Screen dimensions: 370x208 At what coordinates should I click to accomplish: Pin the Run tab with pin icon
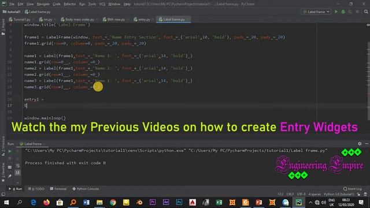(10, 176)
